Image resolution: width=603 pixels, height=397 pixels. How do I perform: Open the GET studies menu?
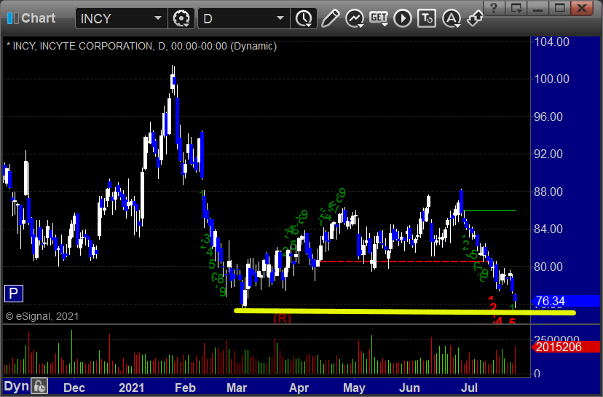coord(379,18)
